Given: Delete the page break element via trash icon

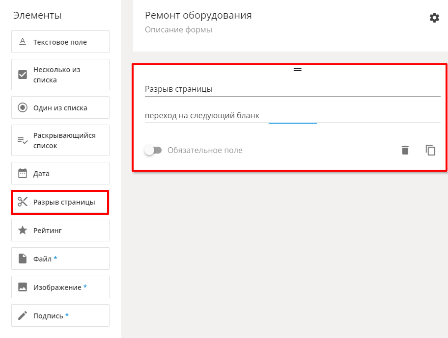Looking at the screenshot, I should tap(405, 150).
